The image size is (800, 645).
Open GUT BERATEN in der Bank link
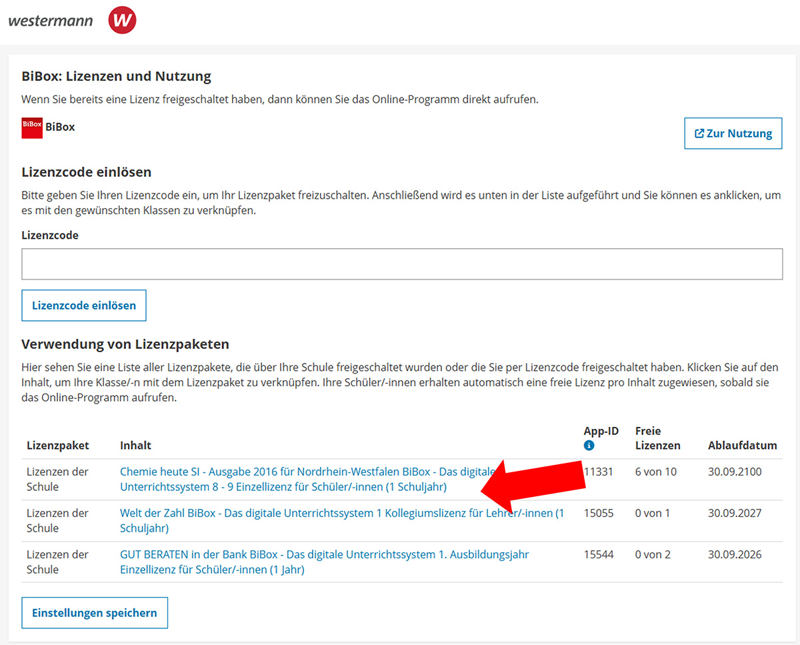tap(325, 562)
